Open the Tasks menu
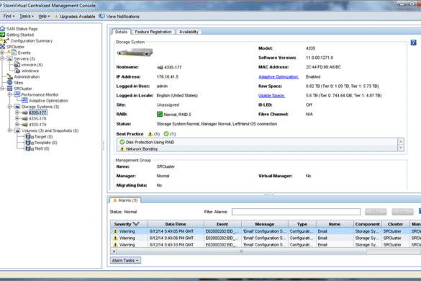 27,16
